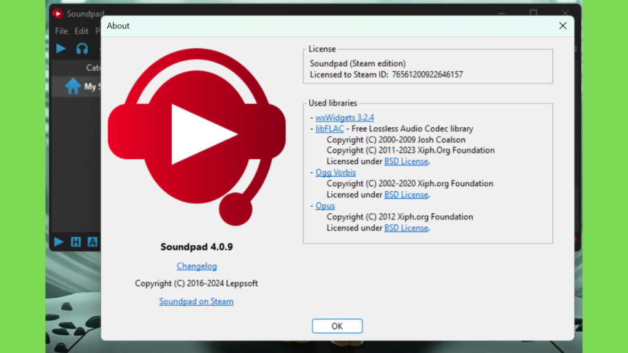This screenshot has height=353, width=628.
Task: Click the blue Play toolbar icon
Action: coord(61,49)
